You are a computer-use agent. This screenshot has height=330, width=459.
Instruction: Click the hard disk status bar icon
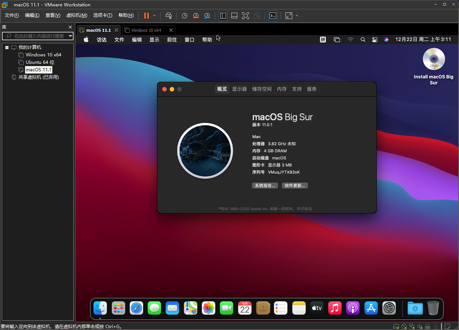point(396,326)
